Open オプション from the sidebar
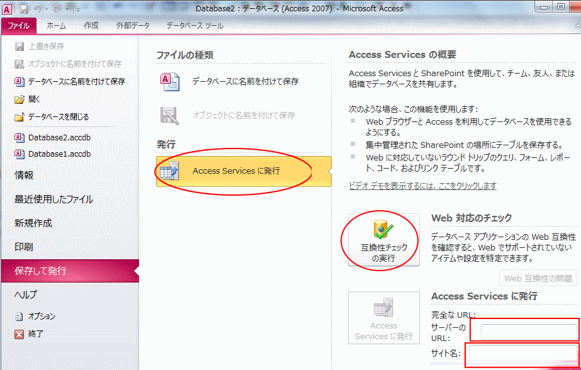This screenshot has height=370, width=581. pos(42,316)
